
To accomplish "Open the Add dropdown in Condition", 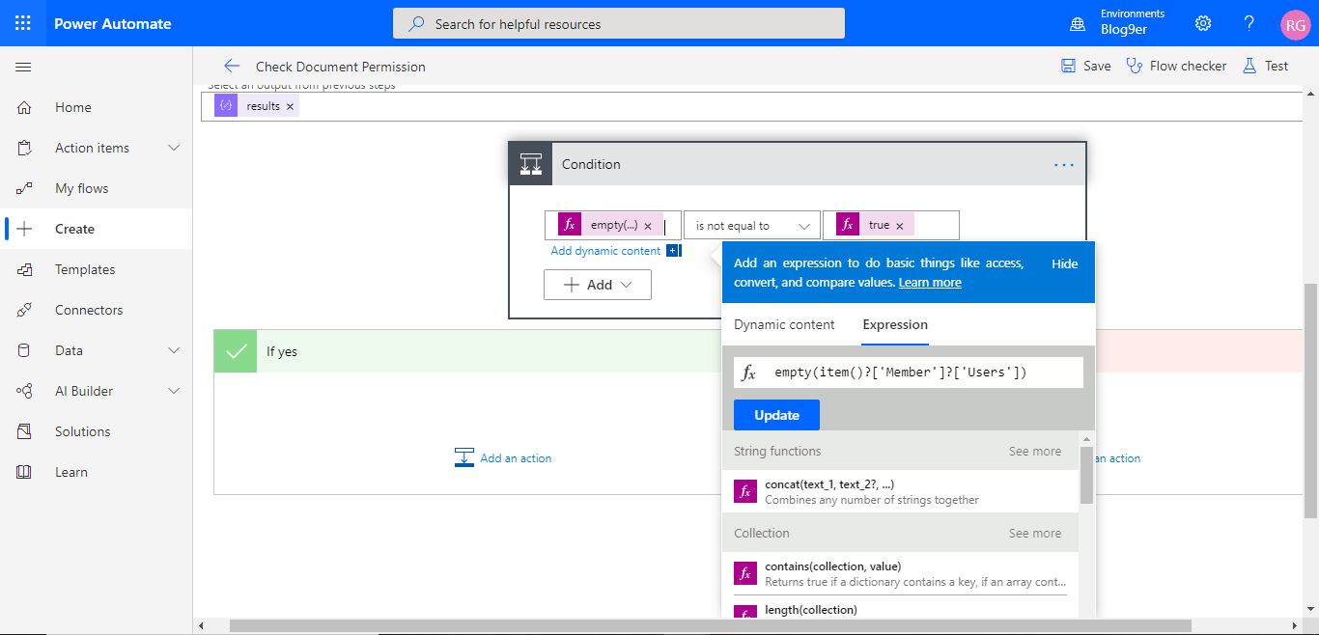I will [x=598, y=285].
